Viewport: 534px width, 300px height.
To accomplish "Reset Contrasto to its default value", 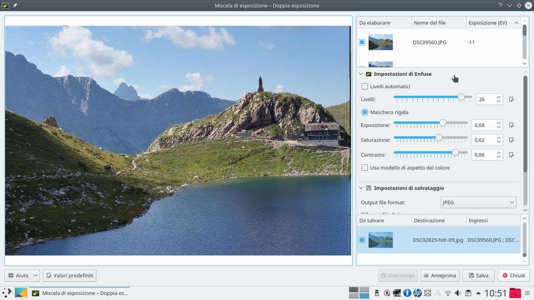I will click(x=511, y=155).
